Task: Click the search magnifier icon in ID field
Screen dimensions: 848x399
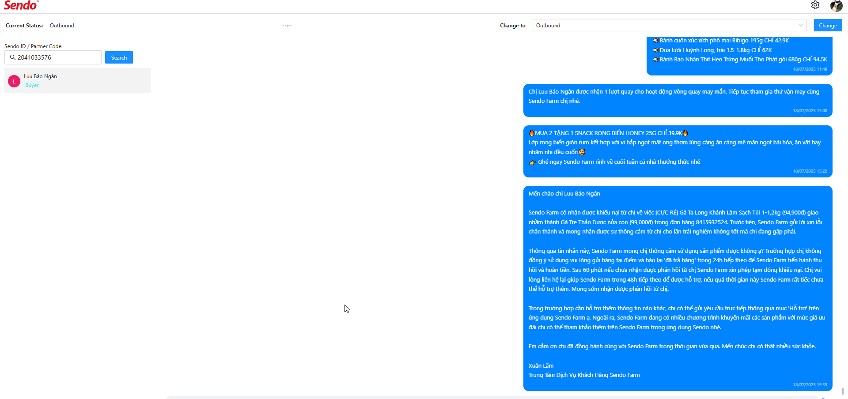Action: [13, 57]
